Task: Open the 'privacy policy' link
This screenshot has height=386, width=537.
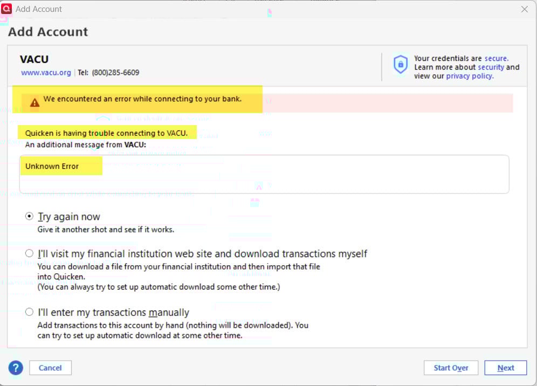Action: click(470, 76)
